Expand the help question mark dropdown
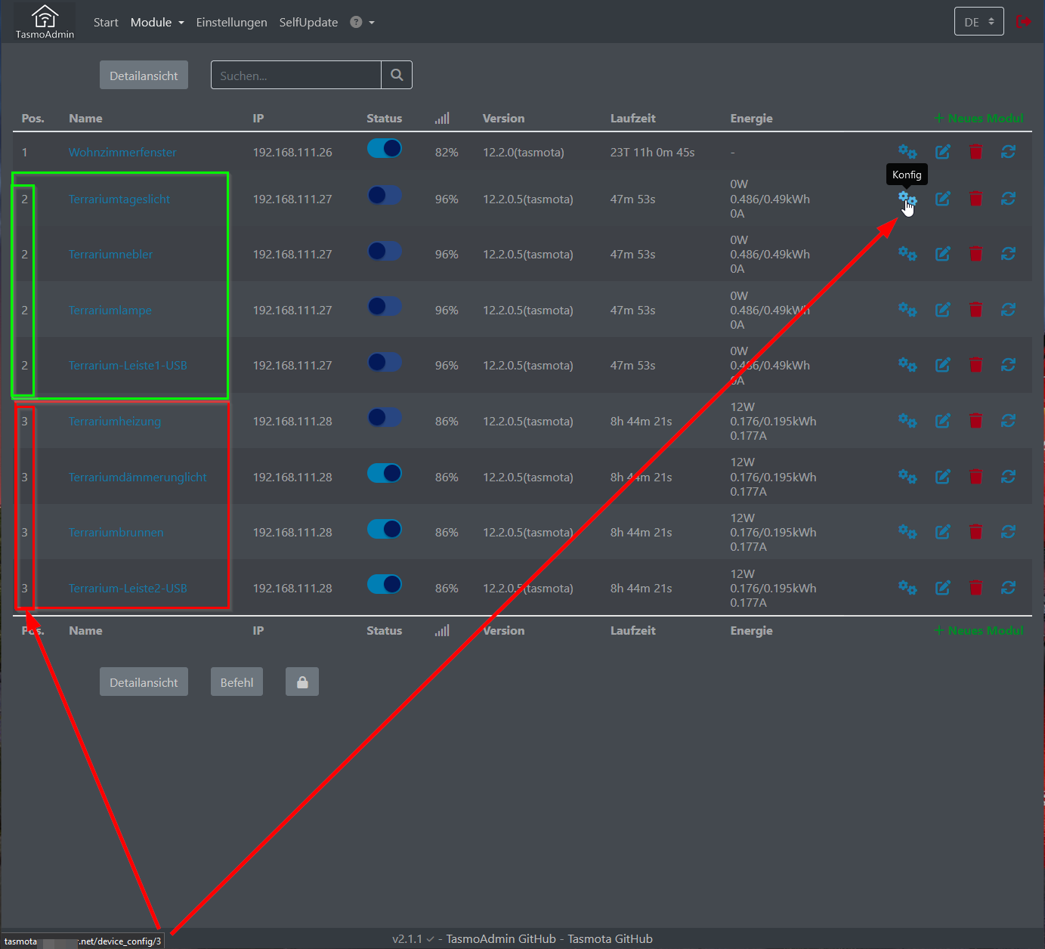The height and width of the screenshot is (949, 1045). tap(362, 22)
